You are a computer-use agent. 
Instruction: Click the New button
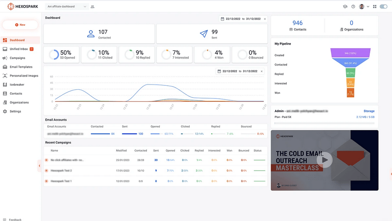click(x=20, y=24)
